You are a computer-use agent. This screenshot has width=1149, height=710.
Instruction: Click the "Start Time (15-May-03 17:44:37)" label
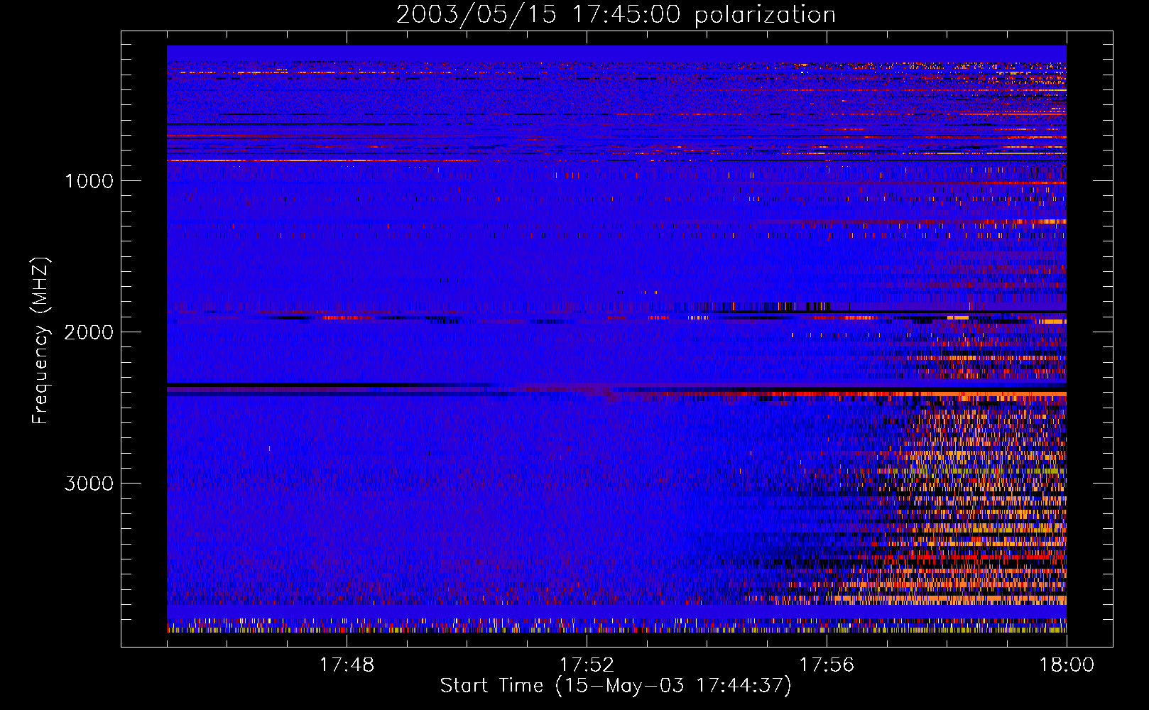[x=616, y=686]
